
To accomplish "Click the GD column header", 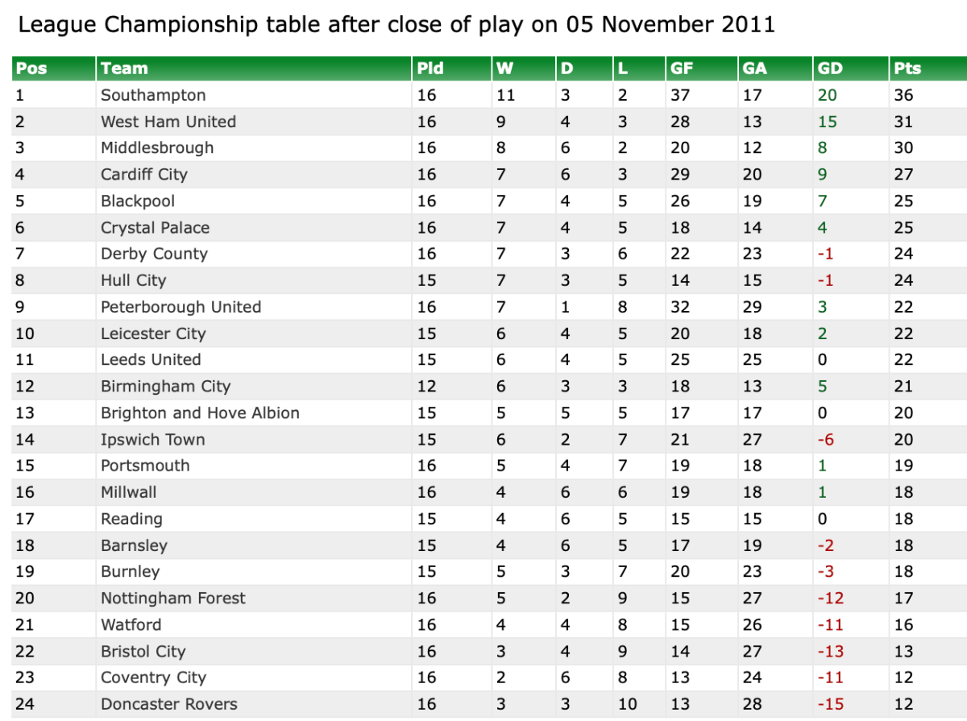I will pos(830,68).
